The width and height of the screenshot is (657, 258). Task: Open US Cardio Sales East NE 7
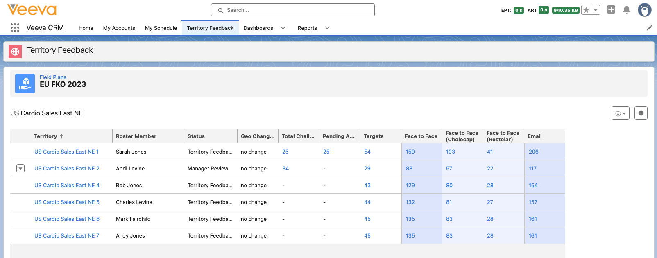[x=67, y=235]
